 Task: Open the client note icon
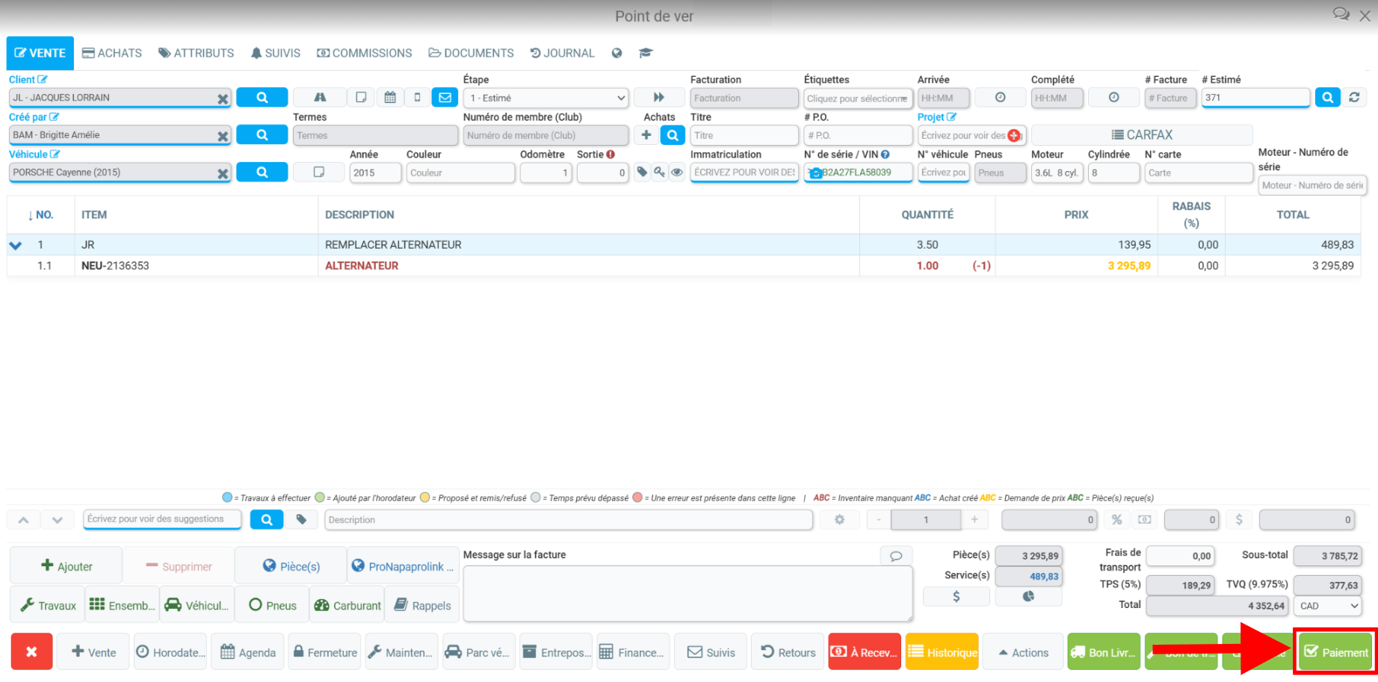pos(361,97)
